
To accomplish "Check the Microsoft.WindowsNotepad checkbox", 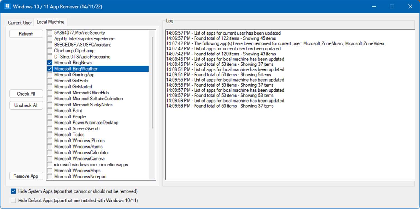I will (50, 176).
